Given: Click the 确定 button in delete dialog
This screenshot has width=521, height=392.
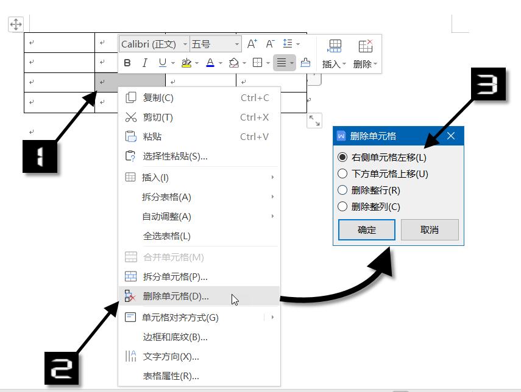Looking at the screenshot, I should tap(366, 229).
